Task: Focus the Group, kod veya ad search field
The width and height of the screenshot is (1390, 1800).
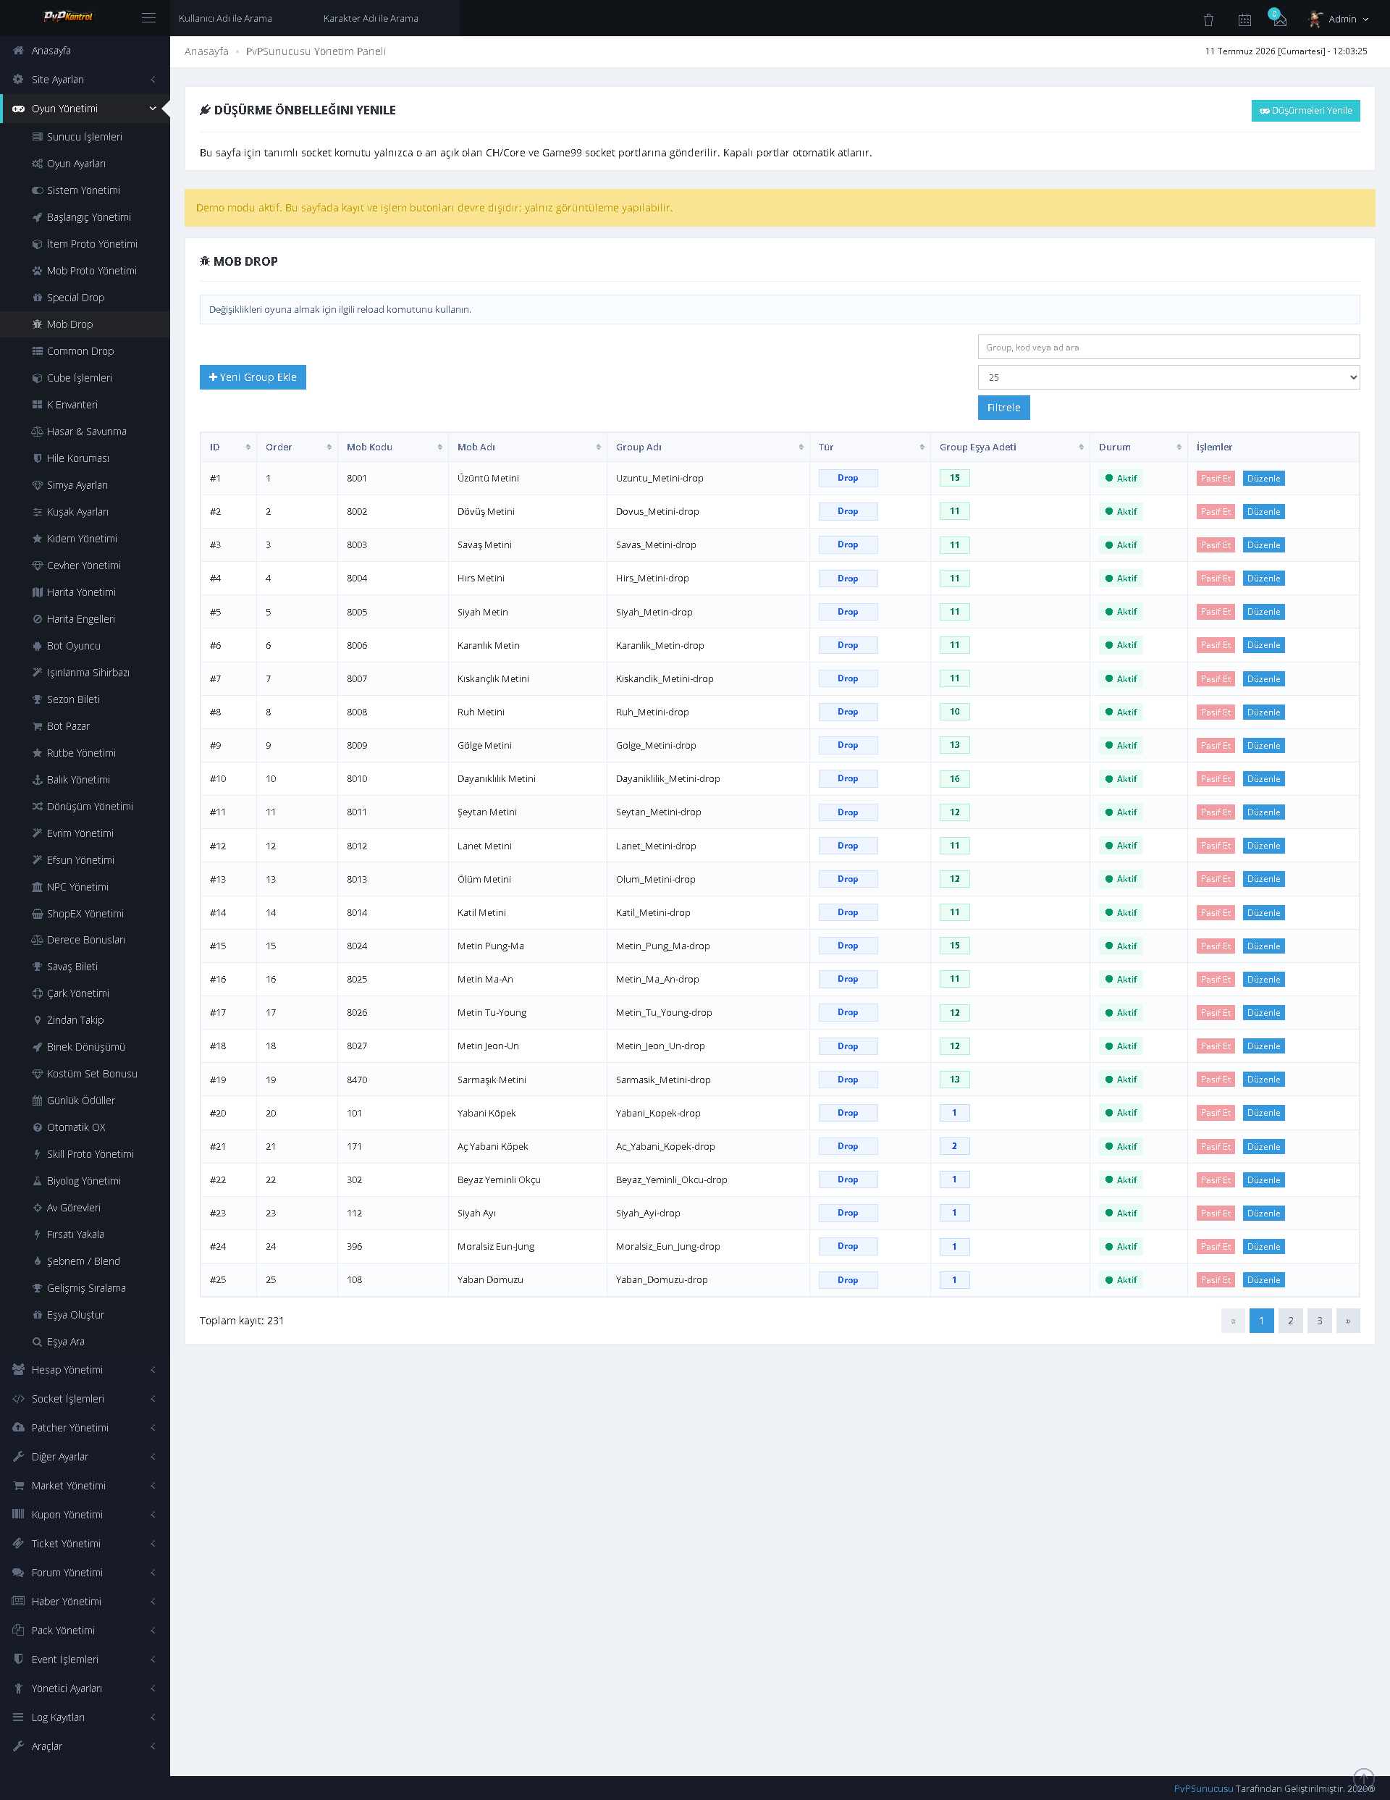Action: point(1168,347)
